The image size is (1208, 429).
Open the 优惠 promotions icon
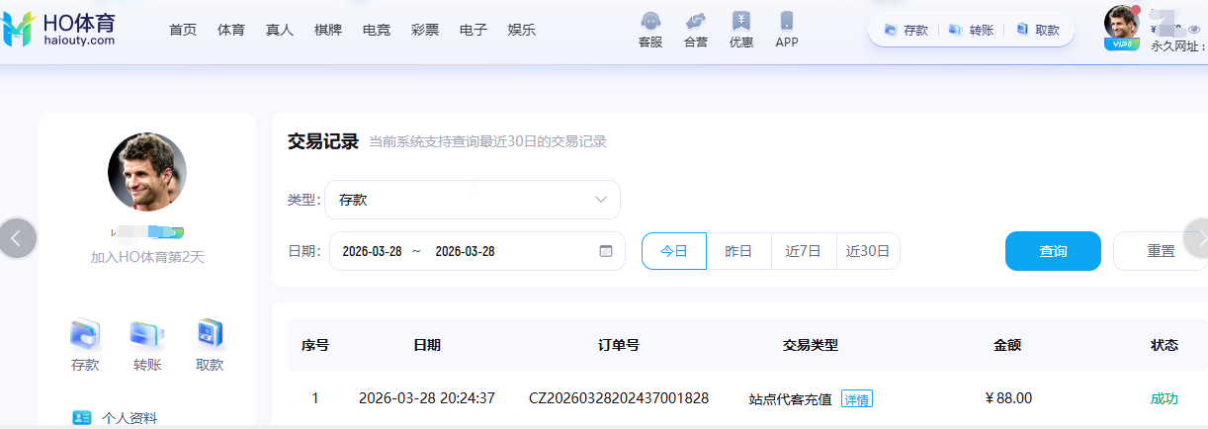click(740, 22)
